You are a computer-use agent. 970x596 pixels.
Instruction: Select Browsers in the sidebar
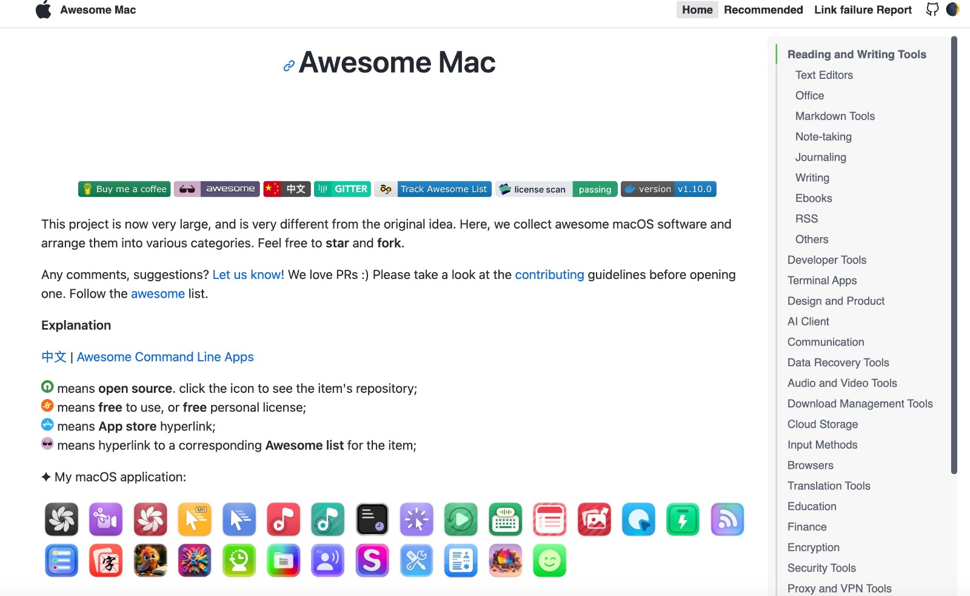tap(810, 466)
